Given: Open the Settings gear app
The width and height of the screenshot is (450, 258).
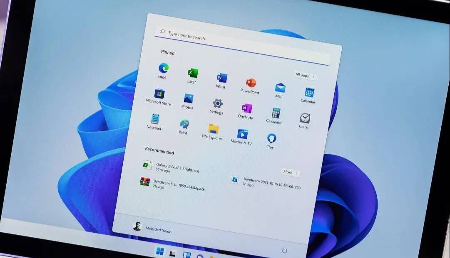Looking at the screenshot, I should (217, 104).
